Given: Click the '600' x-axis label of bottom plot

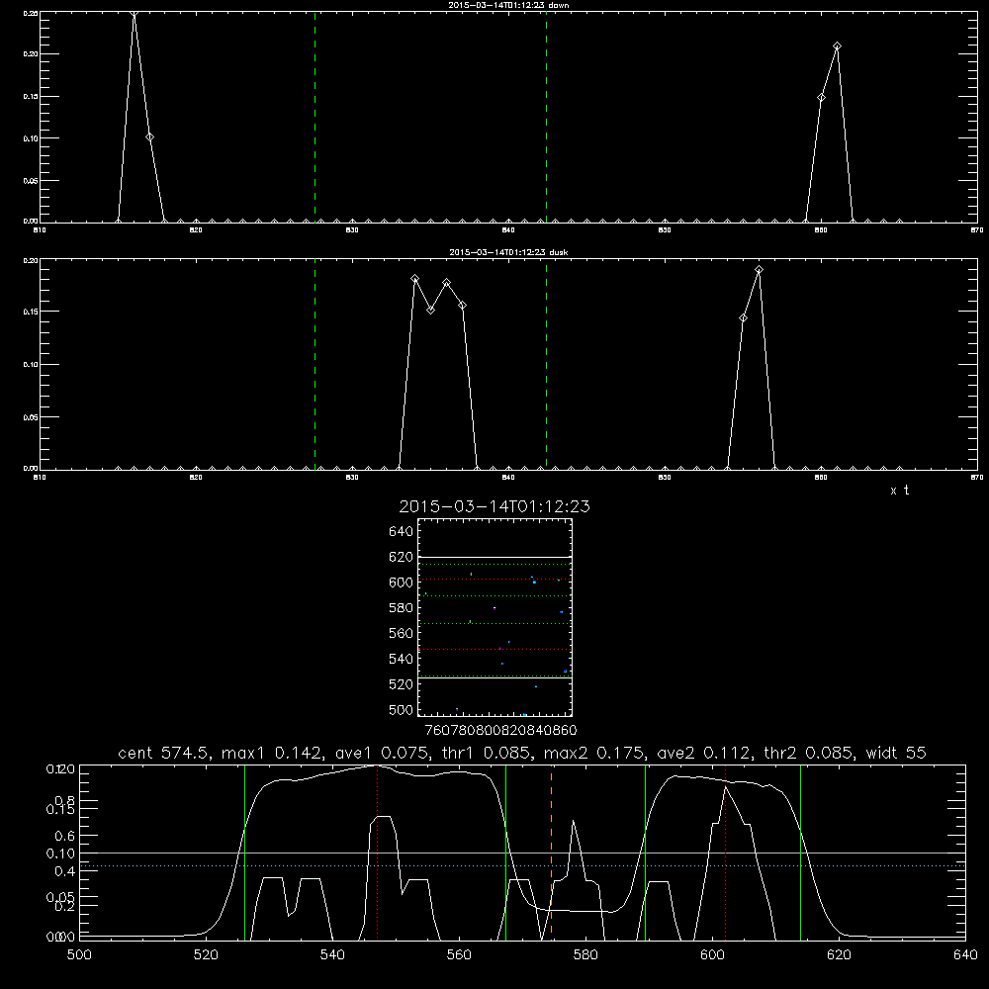Looking at the screenshot, I should pos(713,955).
